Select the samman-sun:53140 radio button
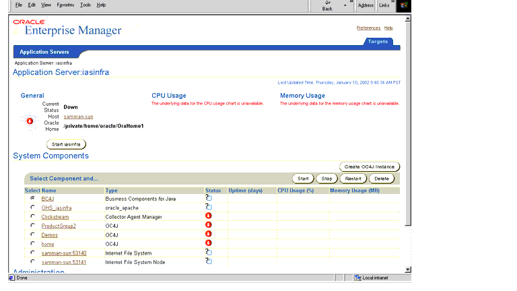The width and height of the screenshot is (517, 291). pyautogui.click(x=32, y=253)
